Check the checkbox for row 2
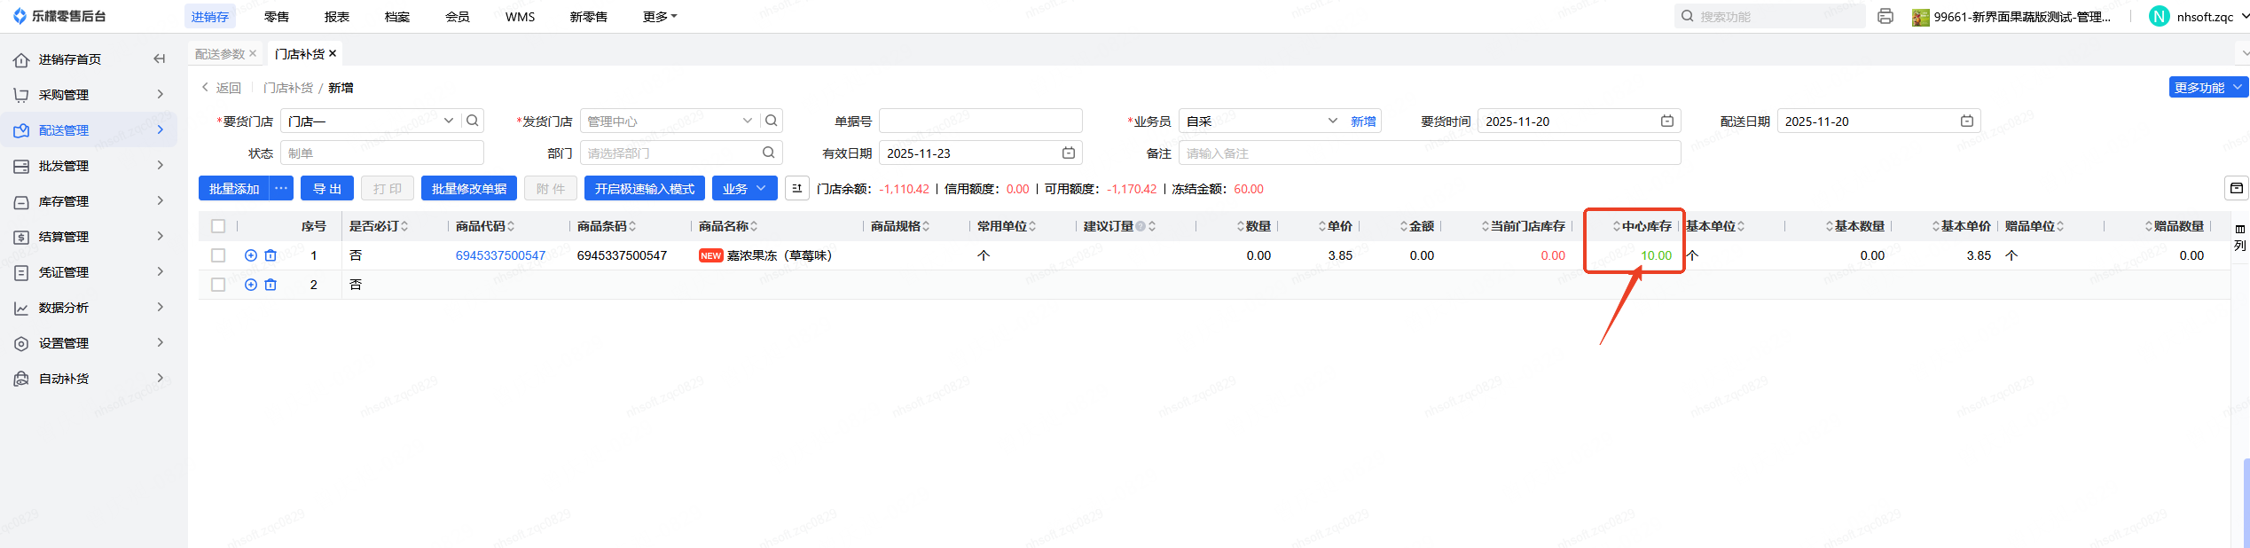The width and height of the screenshot is (2250, 548). [x=218, y=285]
